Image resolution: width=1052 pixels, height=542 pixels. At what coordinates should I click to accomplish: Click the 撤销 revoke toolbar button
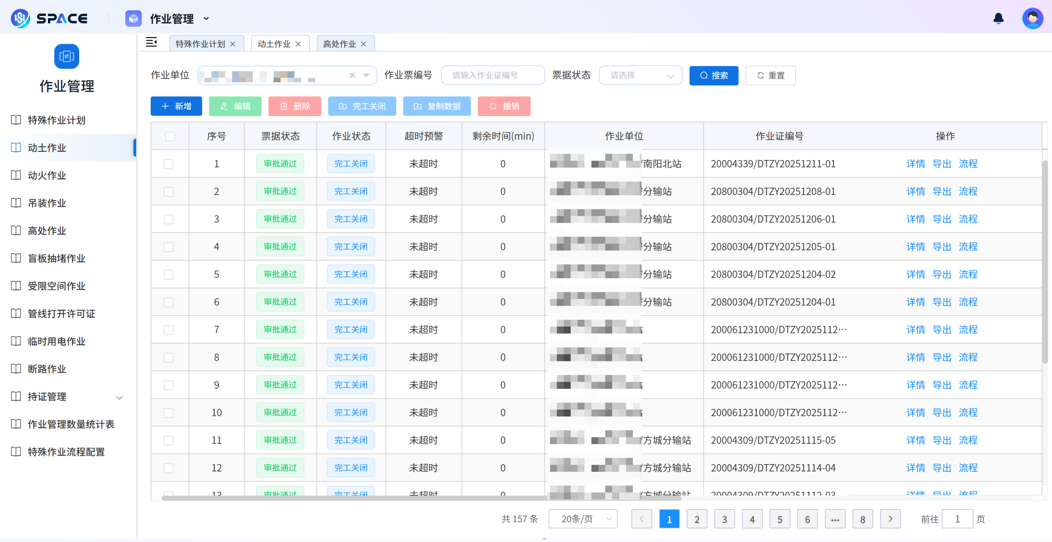pyautogui.click(x=504, y=106)
